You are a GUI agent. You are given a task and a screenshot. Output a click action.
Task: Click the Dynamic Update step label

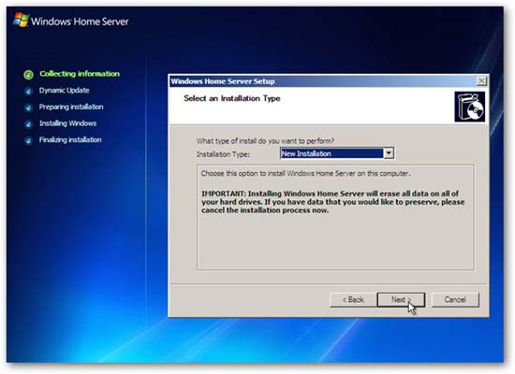[64, 90]
